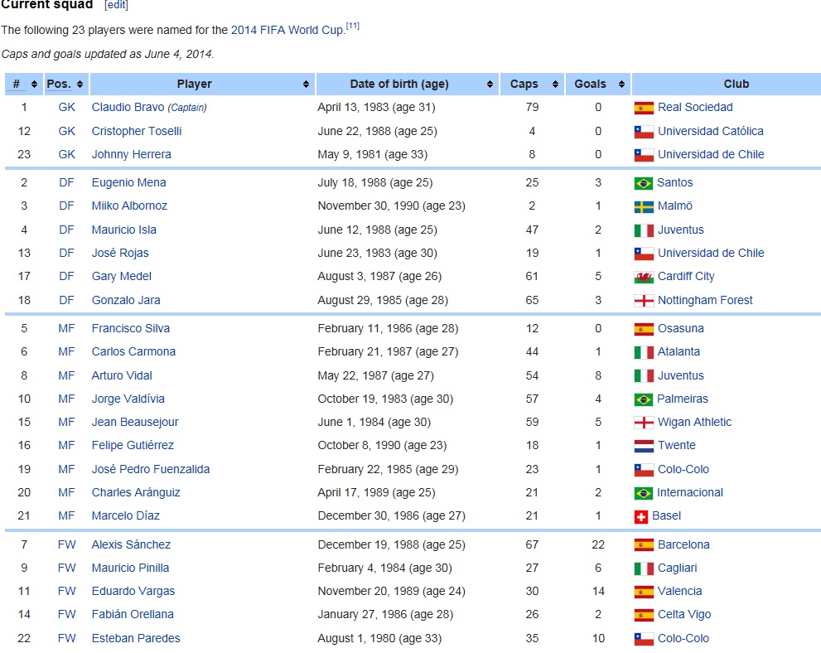Open the edit link for Current squad
821x653 pixels.
click(117, 5)
